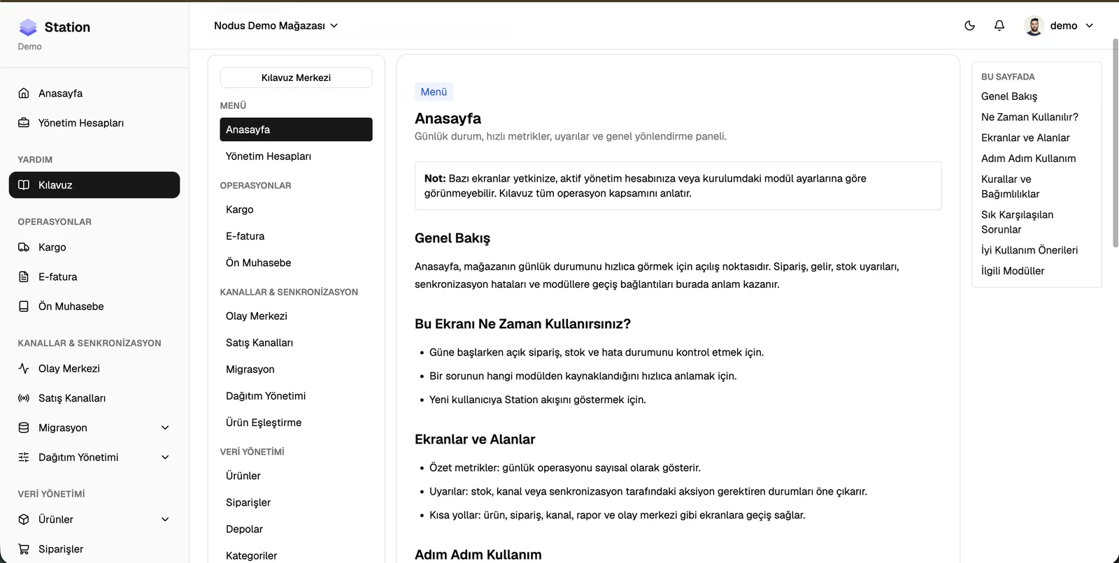Select Anasayfa in guide menu
This screenshot has width=1119, height=563.
pos(296,129)
